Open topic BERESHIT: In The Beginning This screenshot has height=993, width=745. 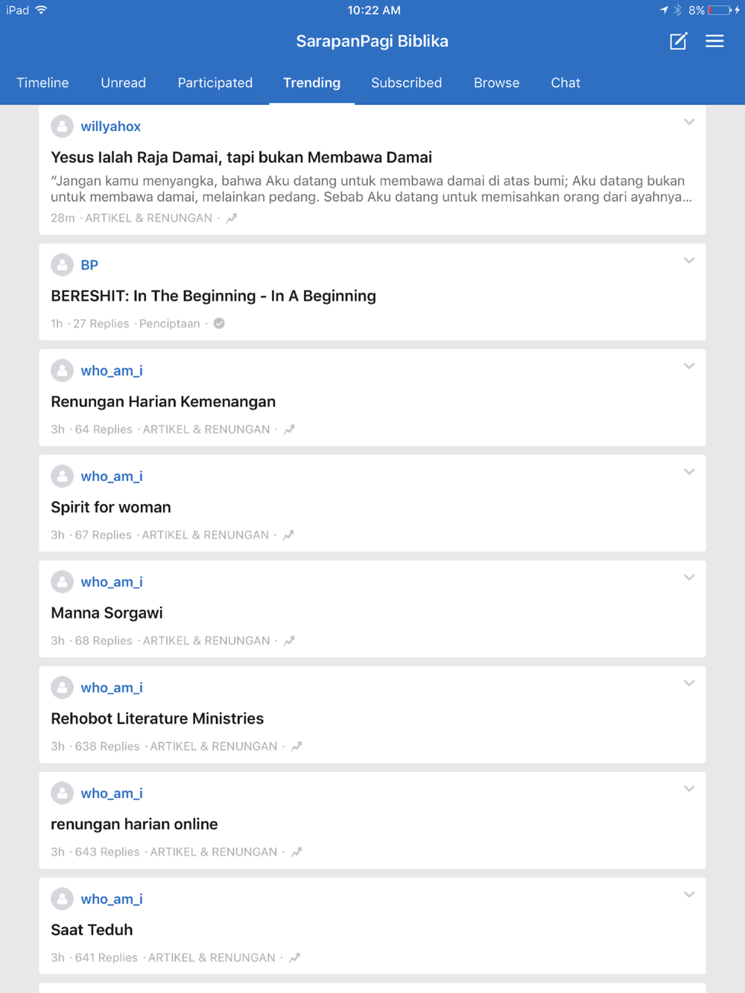pos(213,296)
